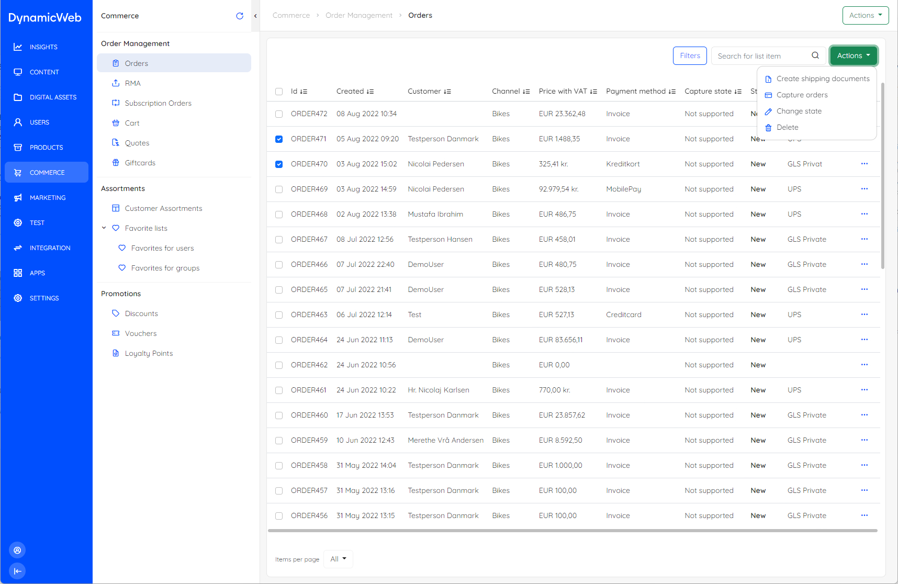Choose Delete in the open Actions menu
This screenshot has height=584, width=898.
pos(788,127)
